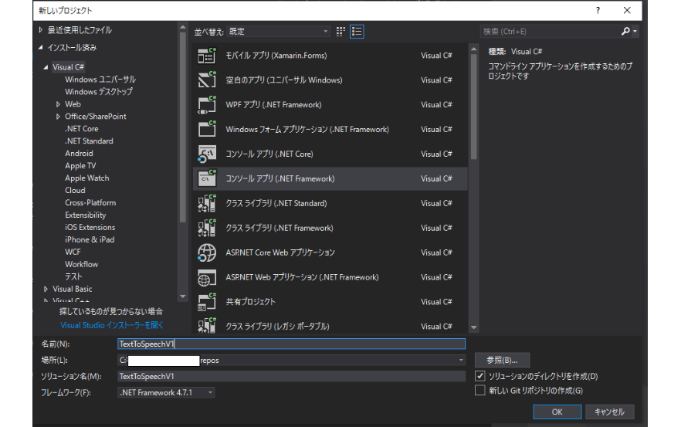The height and width of the screenshot is (427, 698).
Task: Select Cross-Platform category
Action: click(90, 202)
